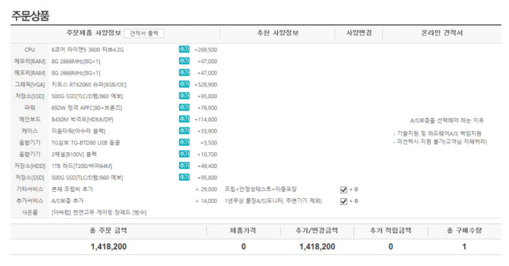
Task: Click the 추가 badge for TG삼보 TG-BTD90 동글
Action: coord(184,143)
